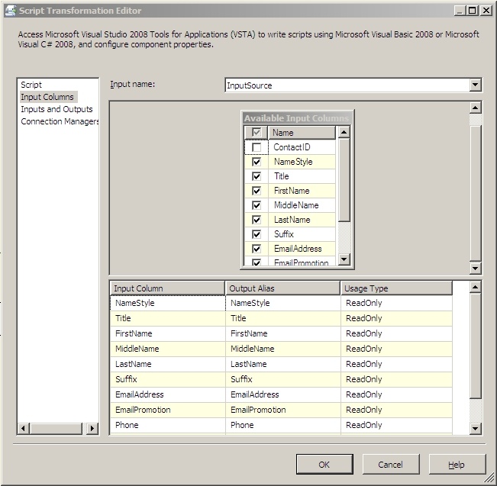Uncheck the FirstName column checkbox
Image resolution: width=497 pixels, height=486 pixels.
click(x=256, y=191)
